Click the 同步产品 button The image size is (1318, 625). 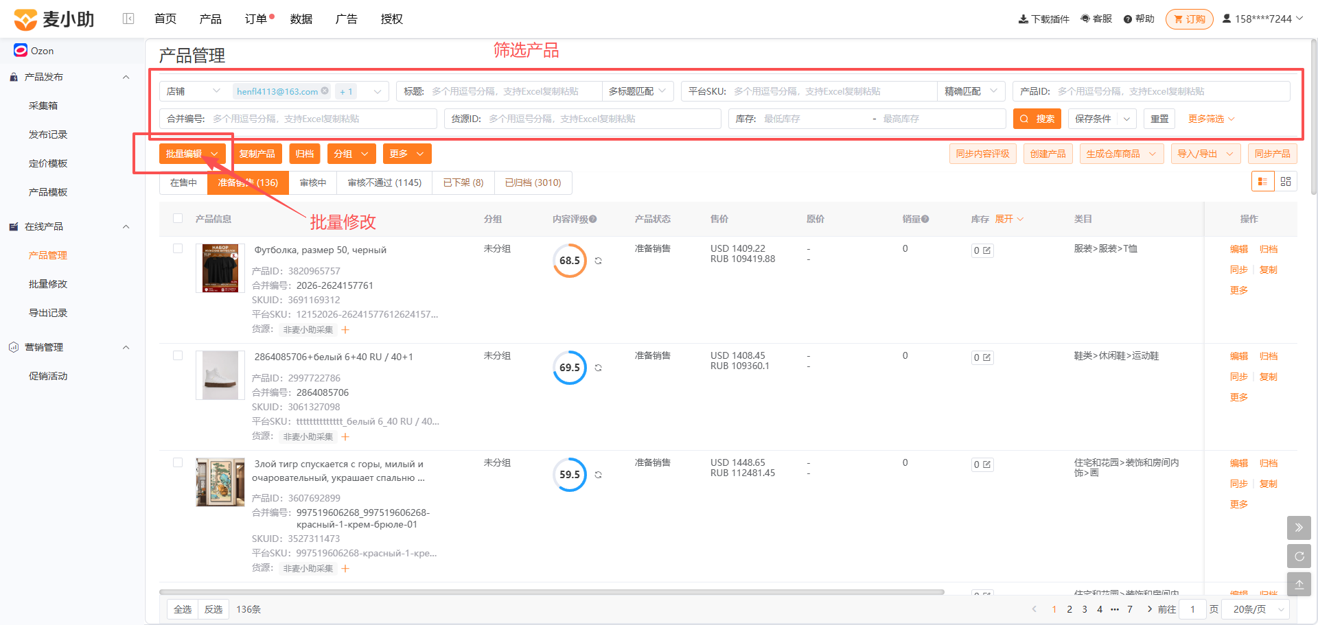tap(1272, 154)
